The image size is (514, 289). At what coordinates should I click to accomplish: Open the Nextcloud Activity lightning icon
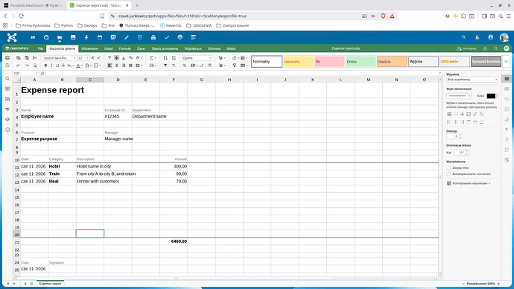[x=86, y=38]
